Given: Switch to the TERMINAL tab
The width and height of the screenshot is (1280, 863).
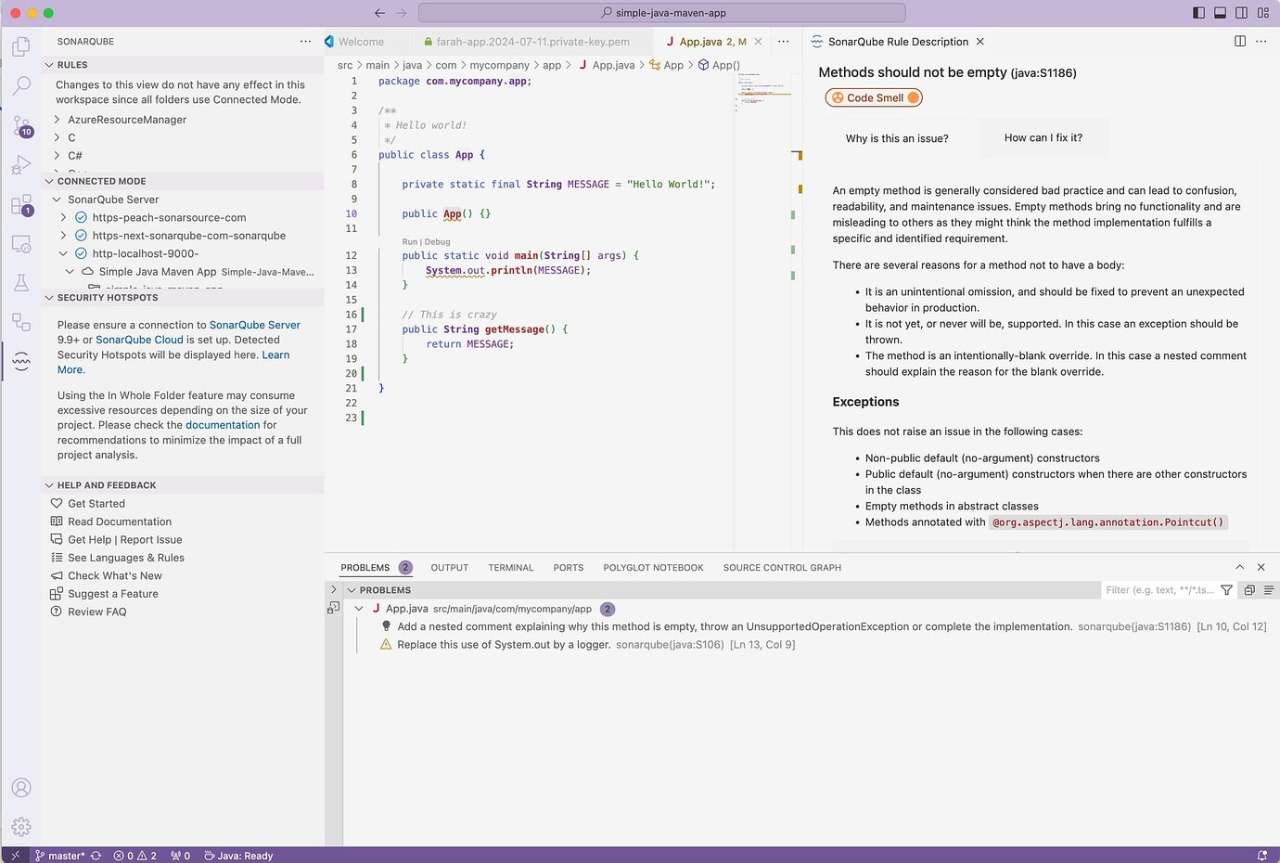Looking at the screenshot, I should pos(510,567).
